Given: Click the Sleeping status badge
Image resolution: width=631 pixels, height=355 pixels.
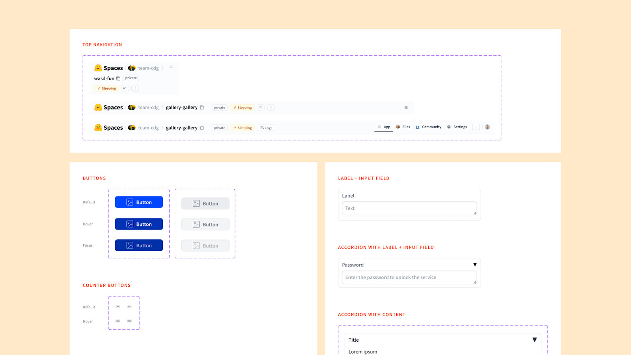Looking at the screenshot, I should [x=106, y=88].
